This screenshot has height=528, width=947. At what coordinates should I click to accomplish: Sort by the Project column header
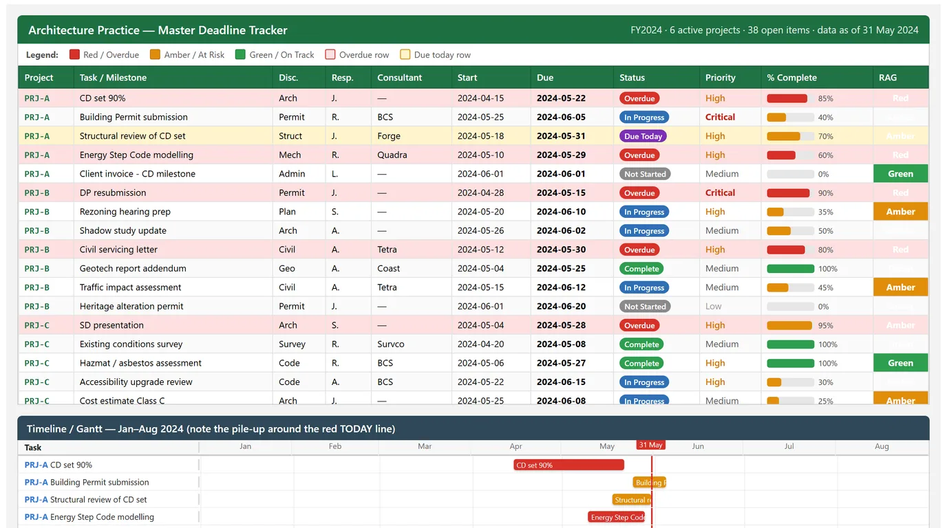point(45,78)
